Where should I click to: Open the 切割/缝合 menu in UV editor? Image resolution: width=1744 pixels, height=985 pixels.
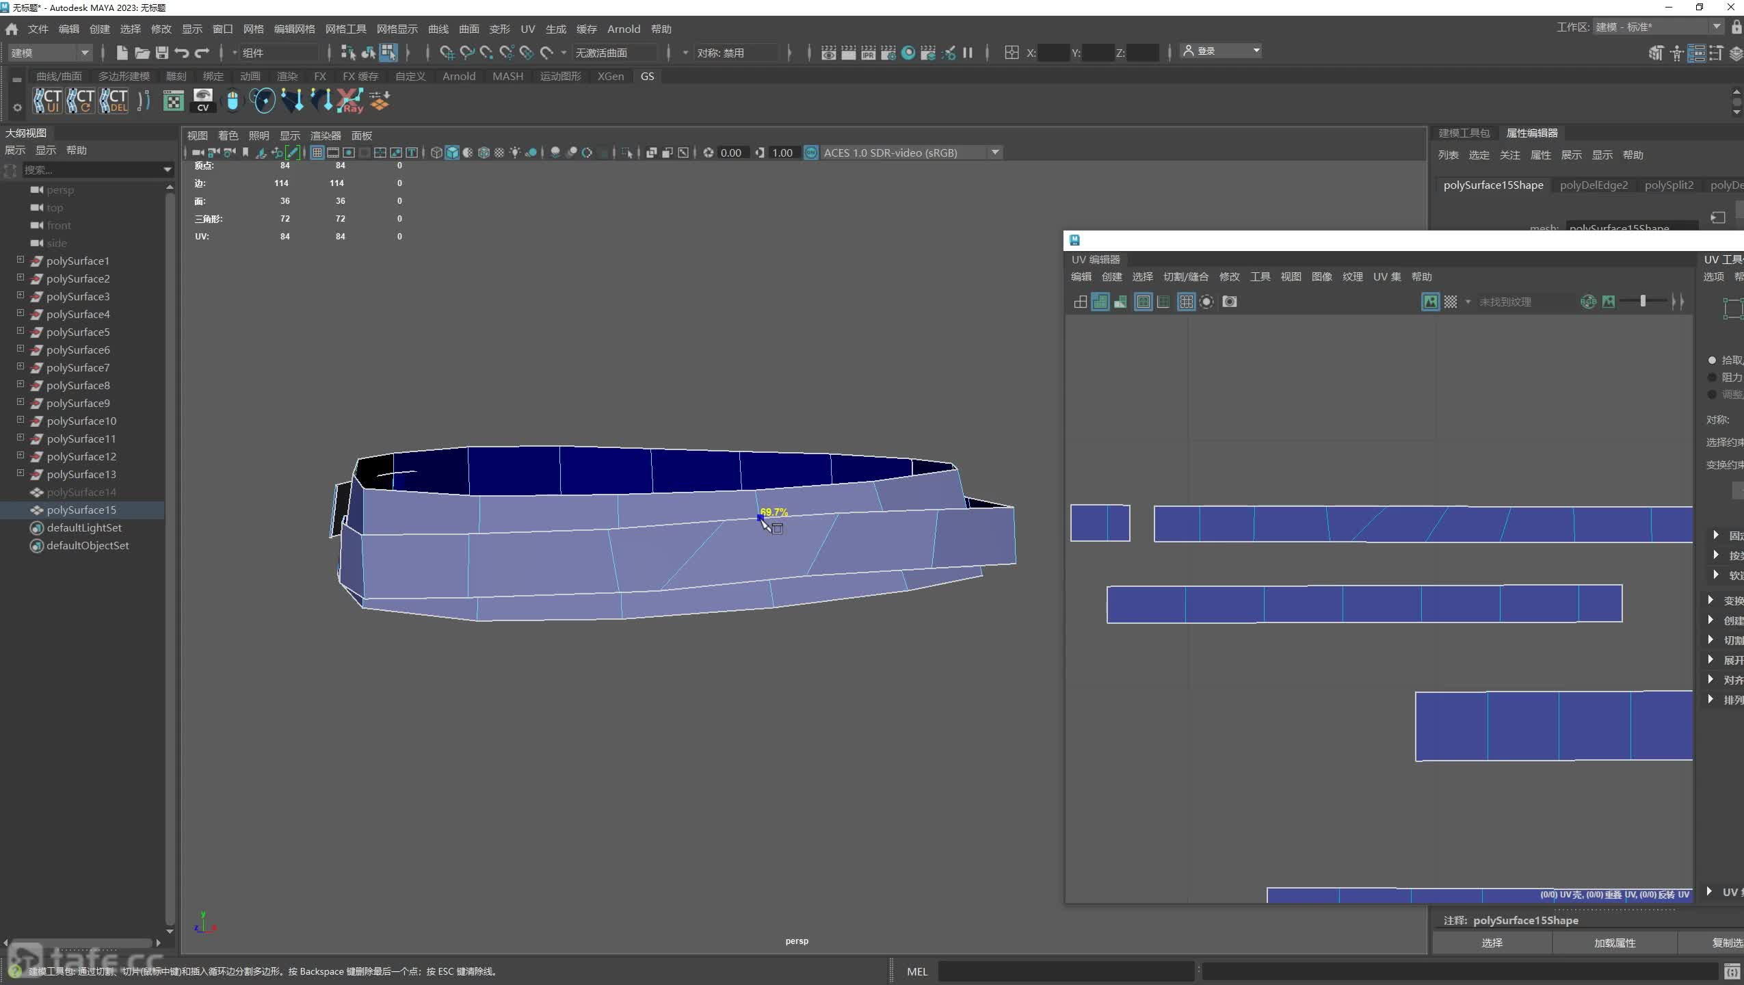1186,276
